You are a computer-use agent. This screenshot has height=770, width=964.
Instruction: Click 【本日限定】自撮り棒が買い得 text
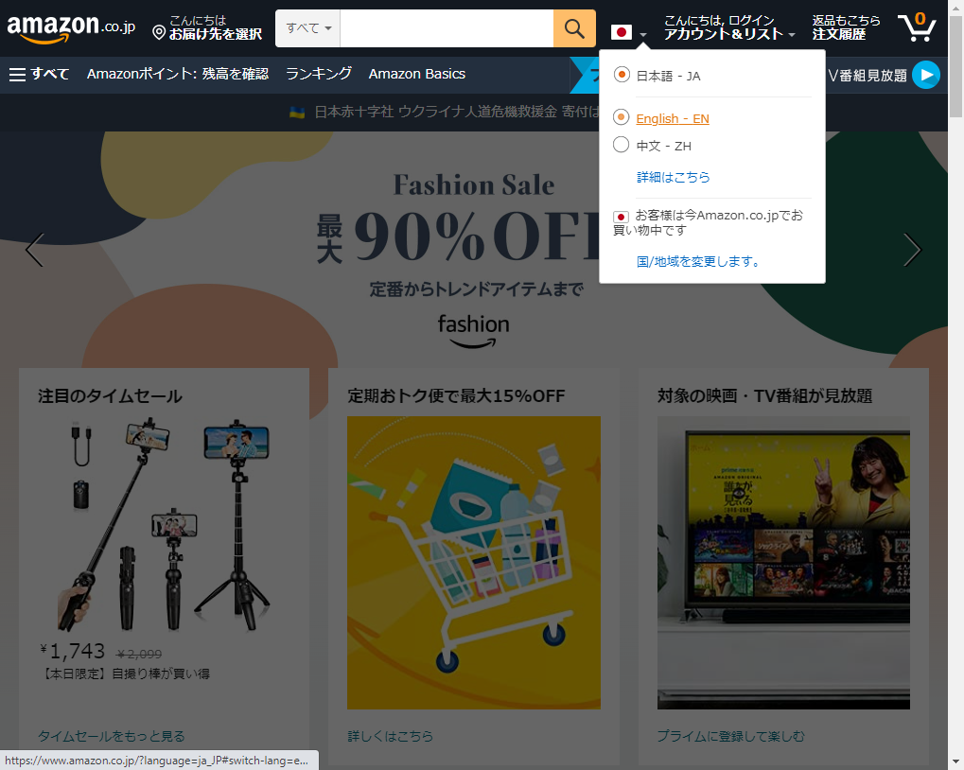(x=126, y=674)
